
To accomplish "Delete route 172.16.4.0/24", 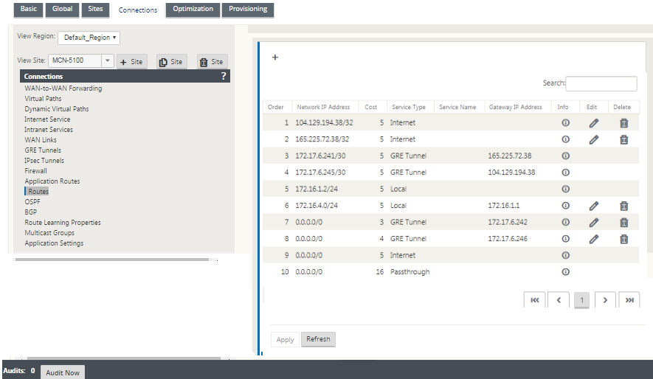I will tap(623, 206).
